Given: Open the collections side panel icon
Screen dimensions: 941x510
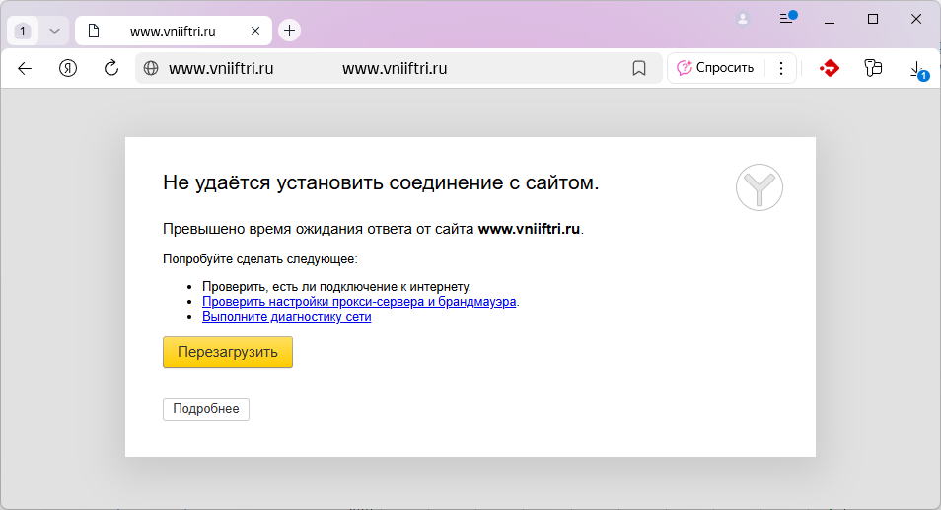Looking at the screenshot, I should pos(873,68).
